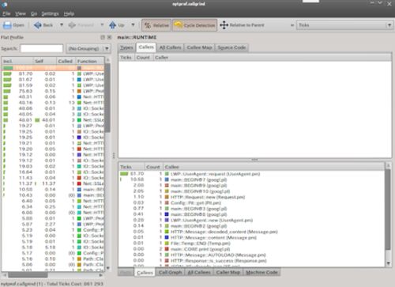Close the Flat Profile panel
Viewport: 395px width, 287px height.
pyautogui.click(x=109, y=37)
